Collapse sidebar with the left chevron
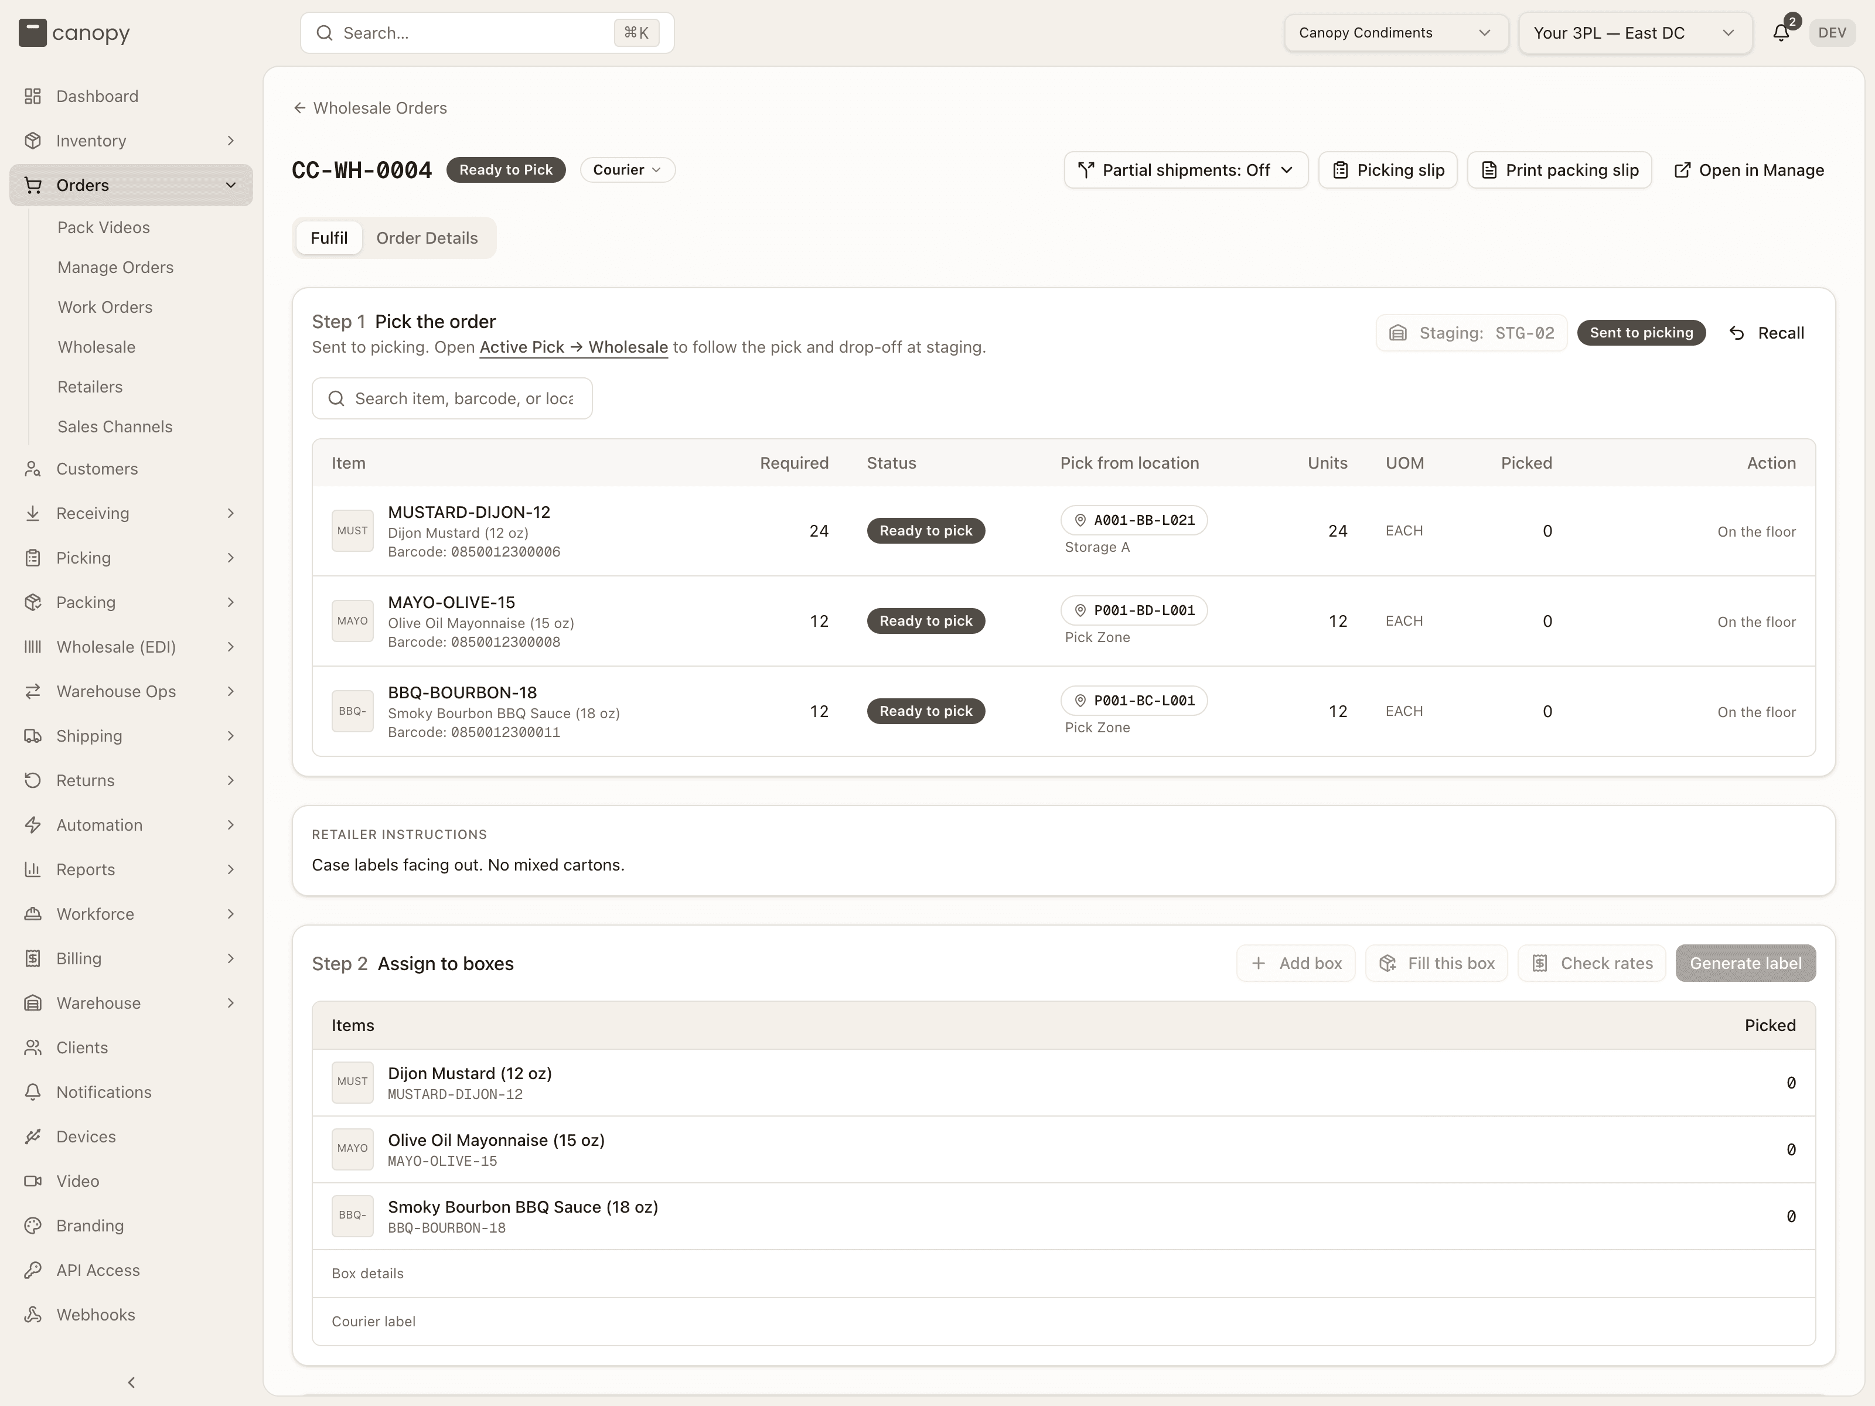This screenshot has width=1875, height=1406. [131, 1382]
